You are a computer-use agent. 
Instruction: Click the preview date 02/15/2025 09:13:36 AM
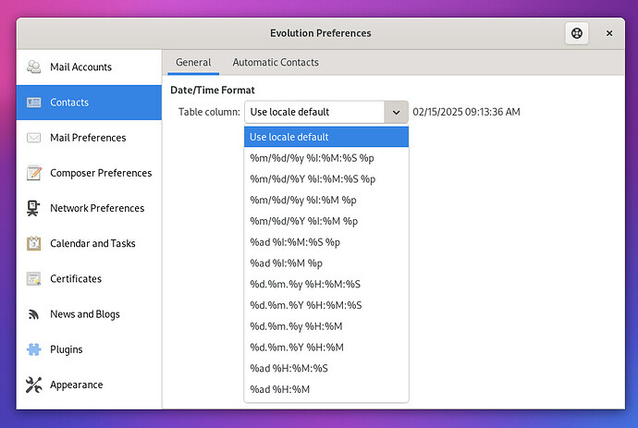(466, 112)
